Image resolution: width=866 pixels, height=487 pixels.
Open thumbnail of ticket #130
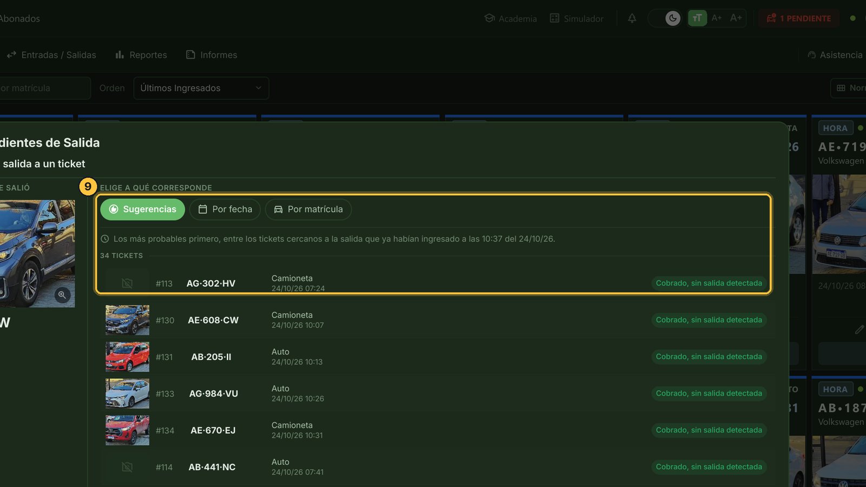click(x=127, y=320)
